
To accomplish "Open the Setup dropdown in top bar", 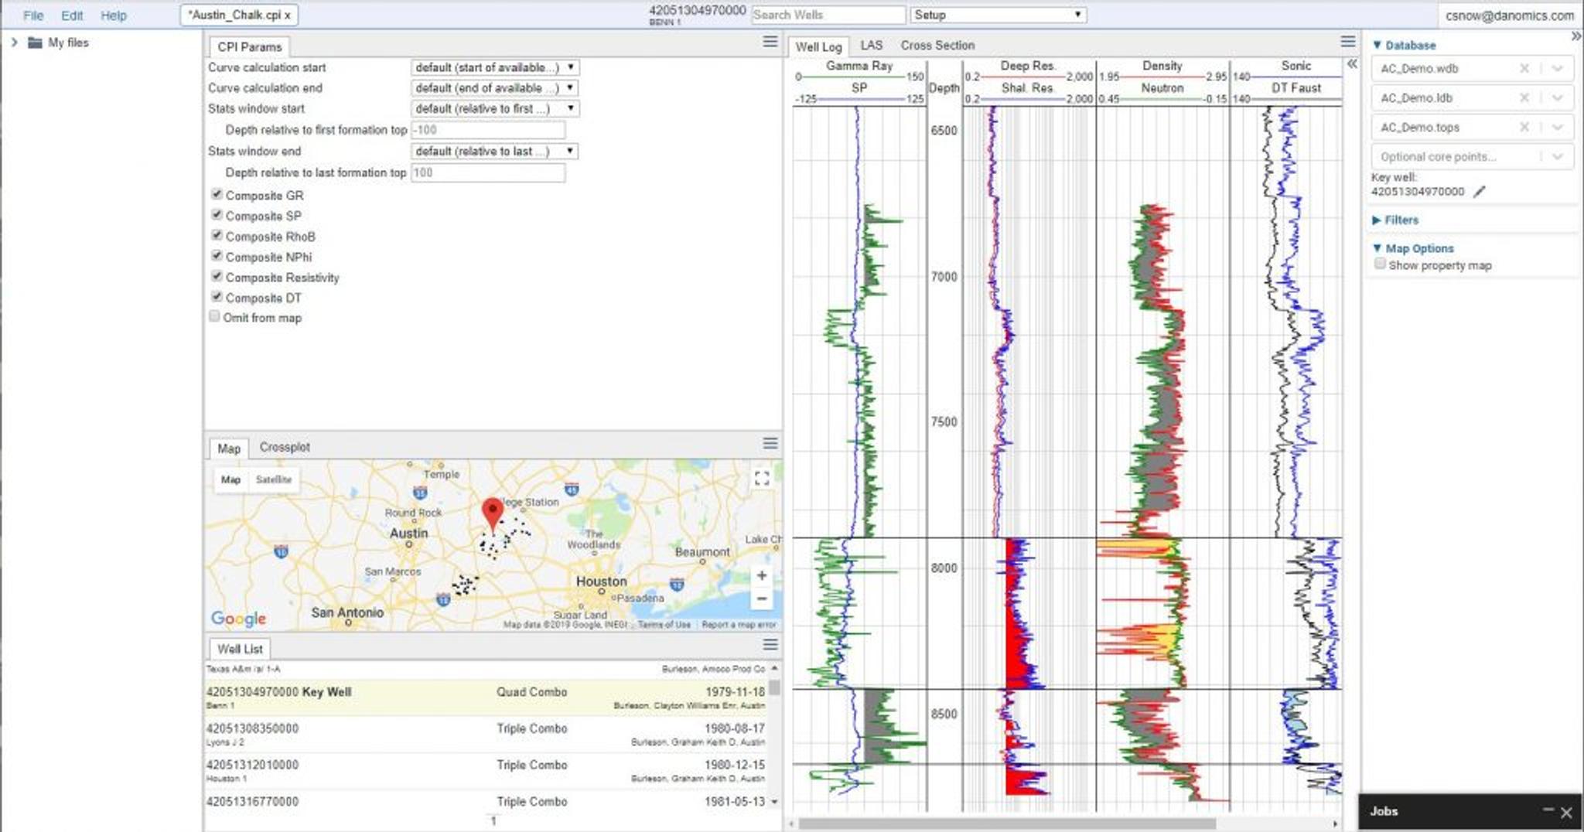I will click(997, 15).
